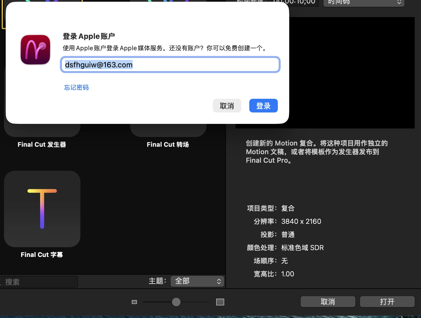Viewport: 421px width, 318px height.
Task: Click the 标准色域 SDR value
Action: pyautogui.click(x=303, y=248)
